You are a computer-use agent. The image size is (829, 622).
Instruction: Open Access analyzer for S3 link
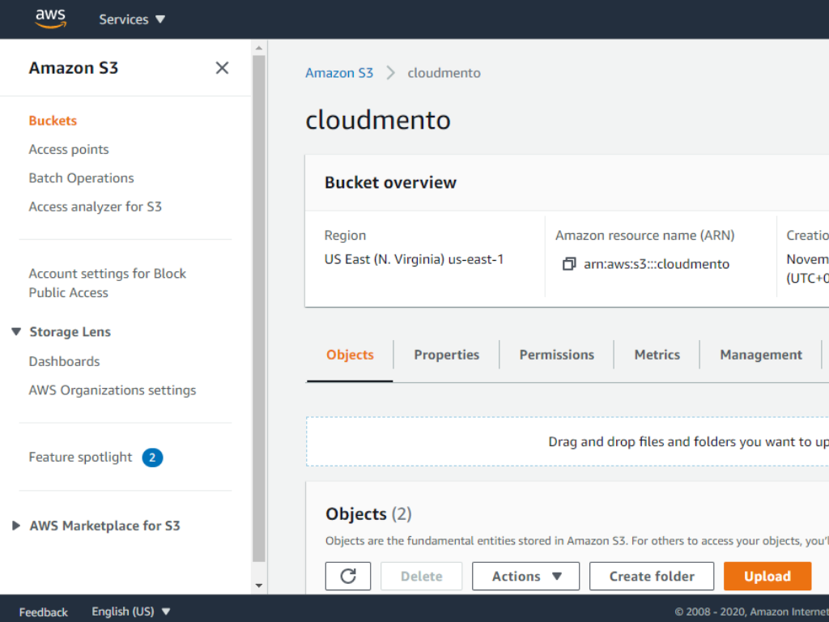[x=96, y=207]
